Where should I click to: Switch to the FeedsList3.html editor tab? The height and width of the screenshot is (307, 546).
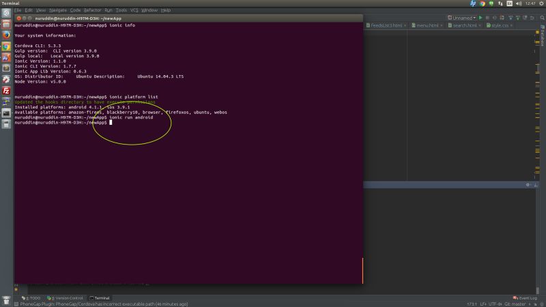[386, 25]
